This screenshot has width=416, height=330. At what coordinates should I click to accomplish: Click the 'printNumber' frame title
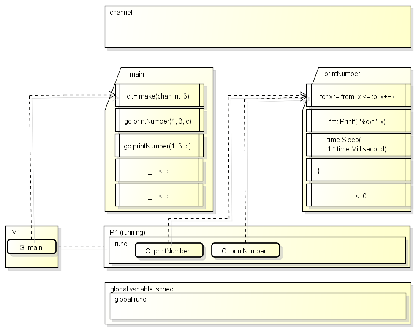pyautogui.click(x=342, y=74)
